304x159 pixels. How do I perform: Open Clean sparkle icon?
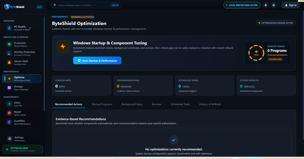coord(9,104)
